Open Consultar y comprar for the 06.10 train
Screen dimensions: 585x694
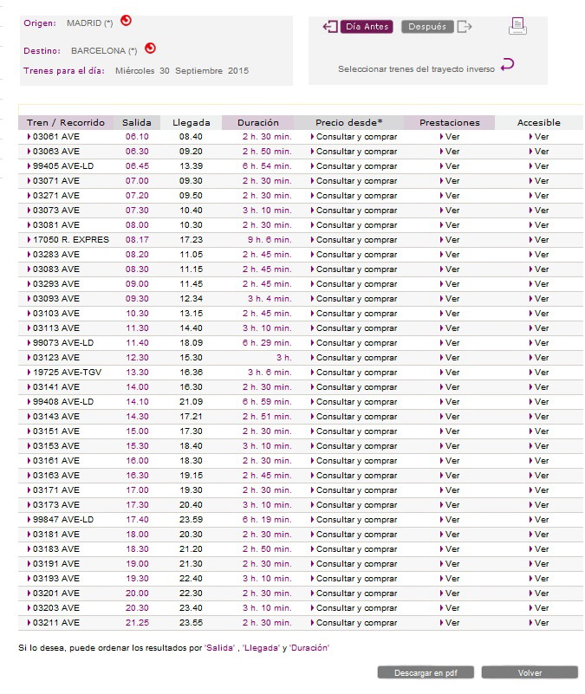point(354,137)
